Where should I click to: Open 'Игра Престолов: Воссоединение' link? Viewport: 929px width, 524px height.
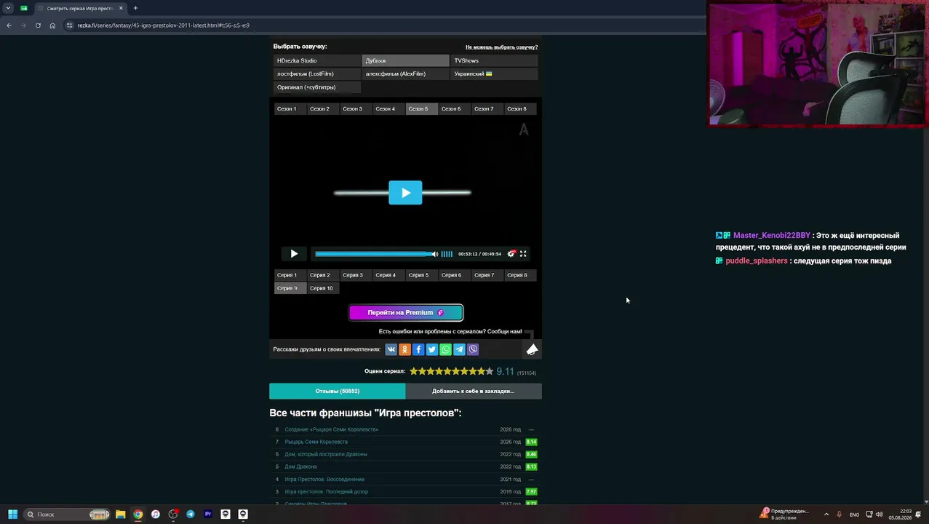(324, 479)
